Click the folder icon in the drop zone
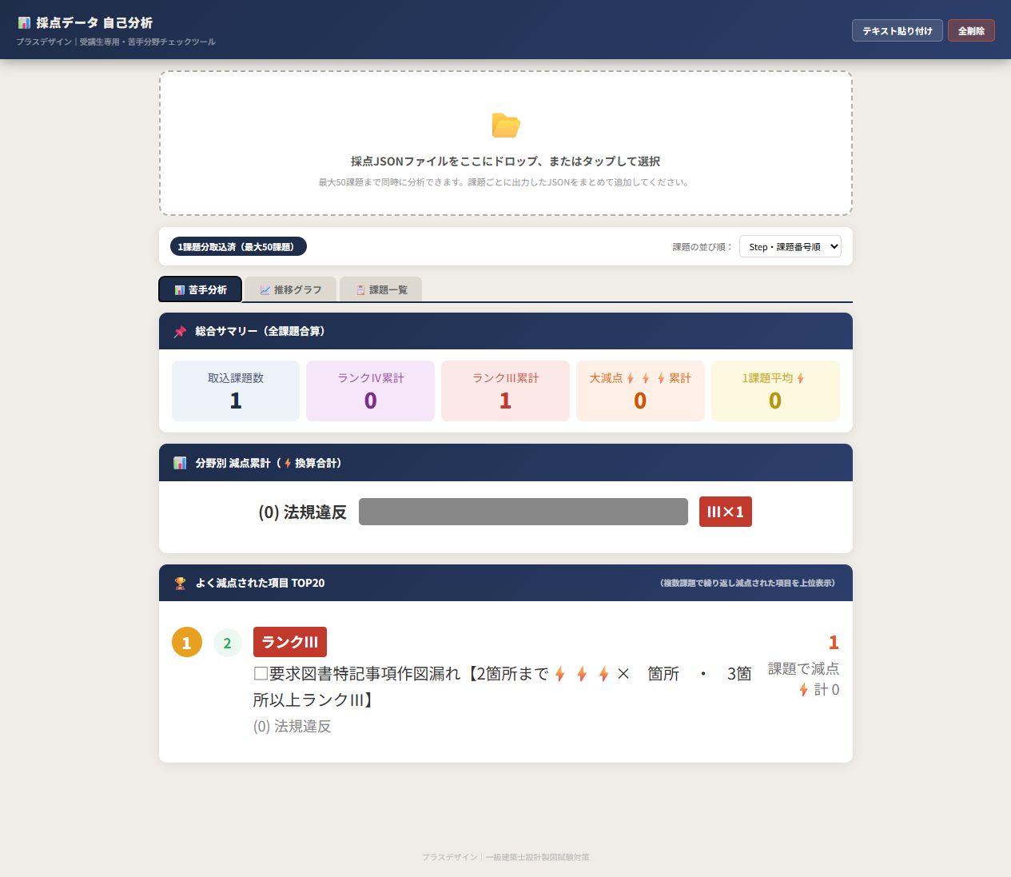 click(x=506, y=126)
